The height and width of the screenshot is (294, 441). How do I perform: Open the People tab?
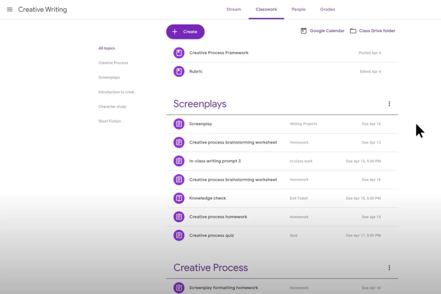click(298, 9)
